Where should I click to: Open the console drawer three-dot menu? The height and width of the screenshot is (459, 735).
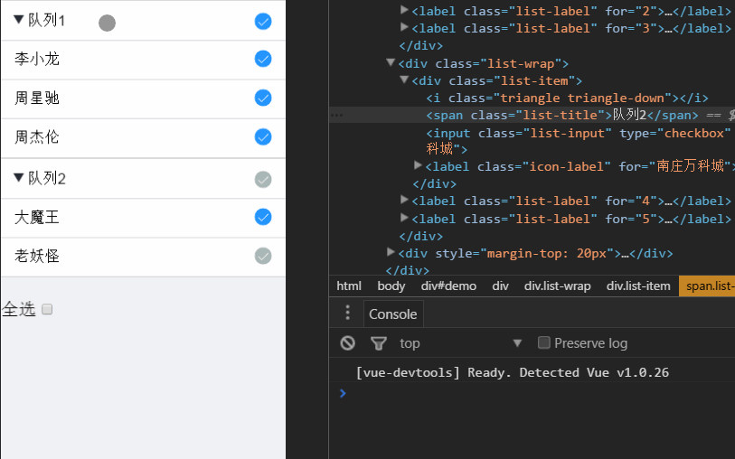pyautogui.click(x=347, y=314)
